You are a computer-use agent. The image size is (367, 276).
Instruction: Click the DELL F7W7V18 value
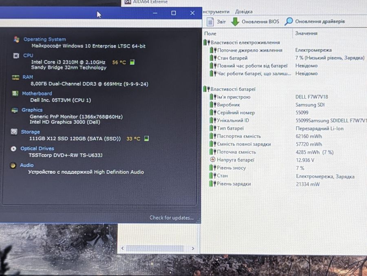312,97
